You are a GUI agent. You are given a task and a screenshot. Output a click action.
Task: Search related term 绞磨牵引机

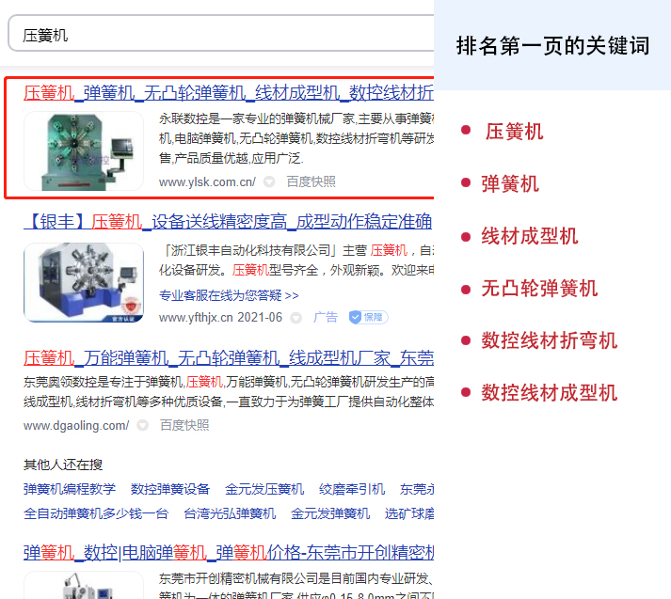pos(352,489)
